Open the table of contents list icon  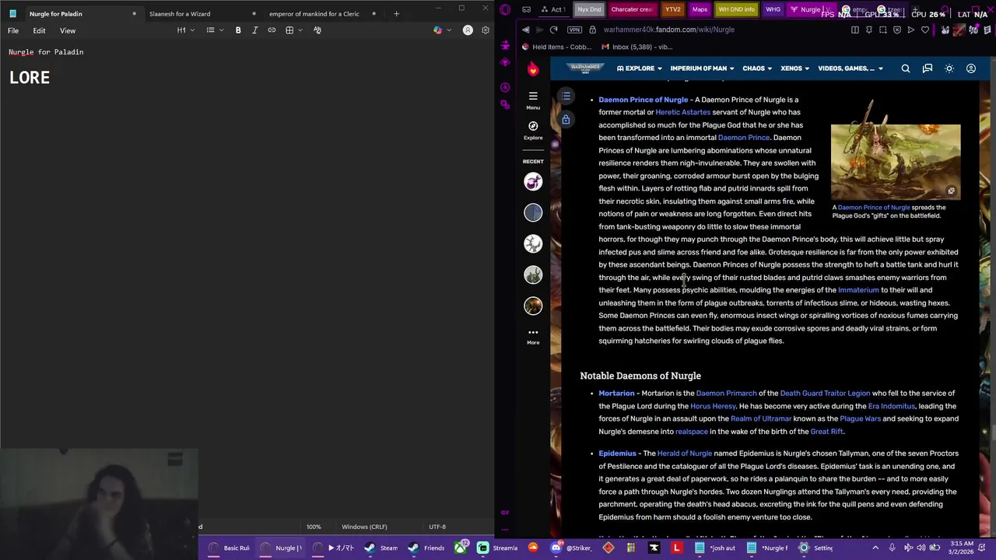tap(566, 96)
